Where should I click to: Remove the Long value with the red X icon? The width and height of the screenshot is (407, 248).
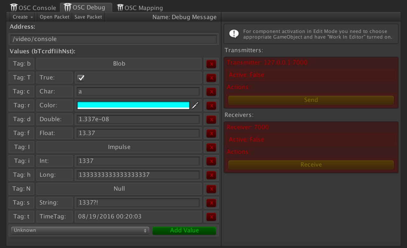(211, 175)
